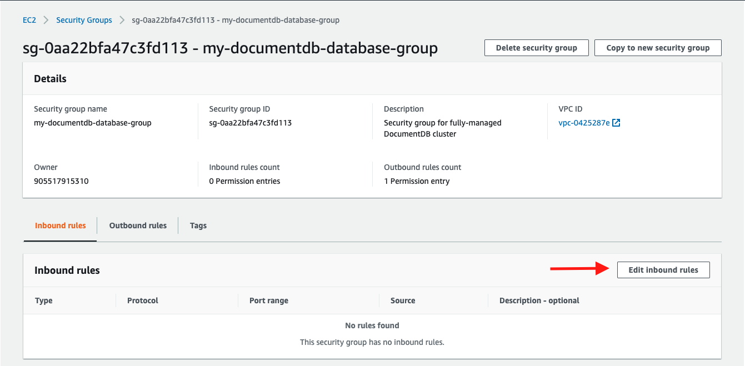The image size is (745, 366).
Task: Click the Source column header
Action: [402, 300]
